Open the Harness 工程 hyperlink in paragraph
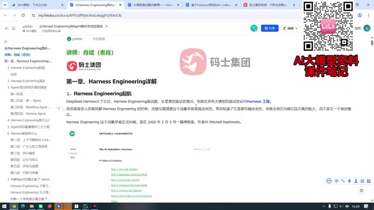This screenshot has height=210, width=374. pos(259,101)
